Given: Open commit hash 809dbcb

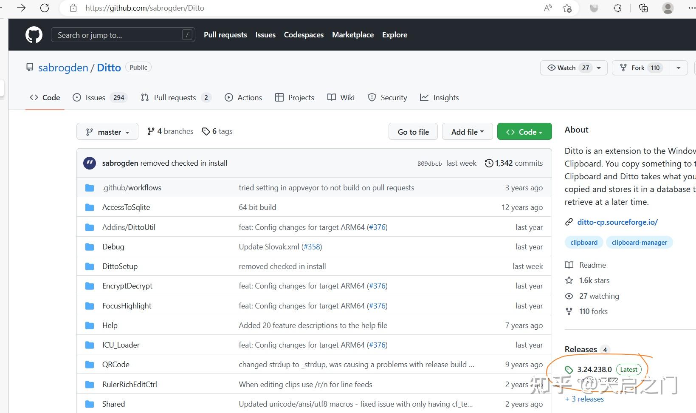Looking at the screenshot, I should (x=429, y=163).
